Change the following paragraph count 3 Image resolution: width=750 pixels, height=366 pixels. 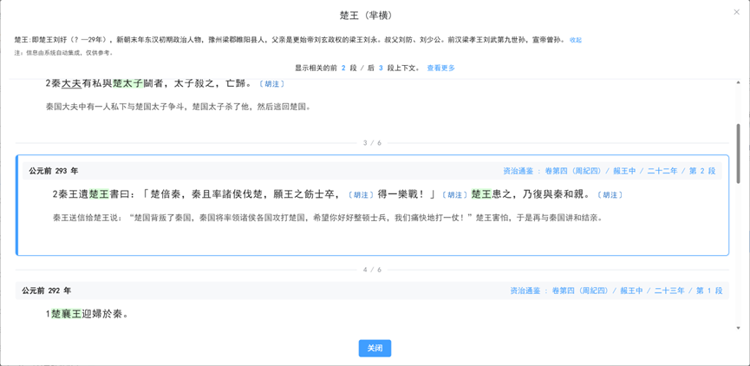381,68
